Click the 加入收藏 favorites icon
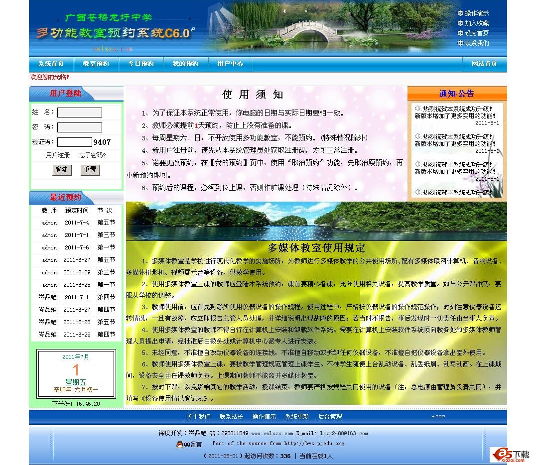Screen dimensions: 536x465 click(461, 23)
